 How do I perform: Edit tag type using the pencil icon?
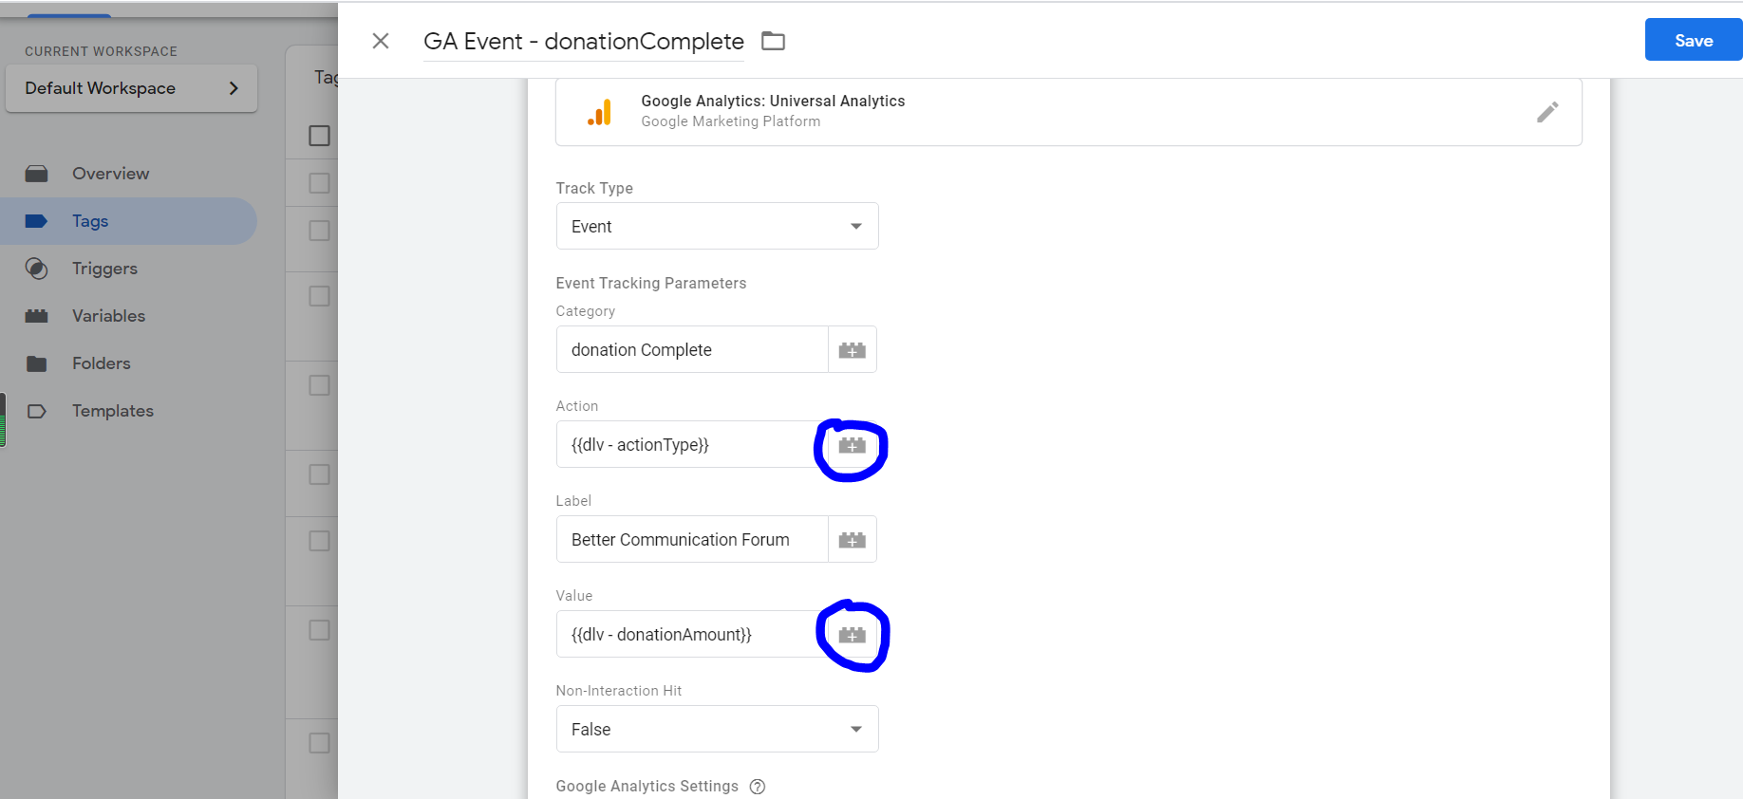click(x=1547, y=112)
